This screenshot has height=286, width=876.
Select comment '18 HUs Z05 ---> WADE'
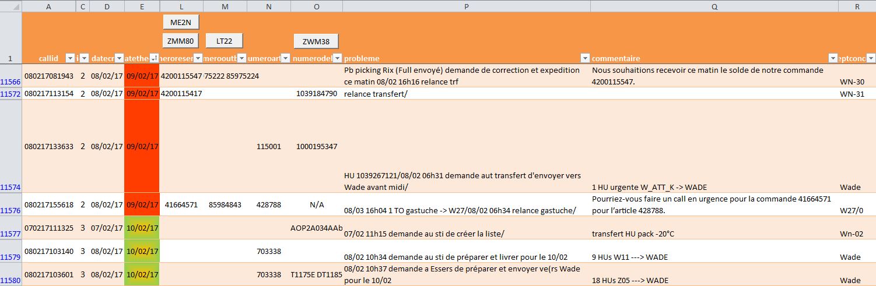point(714,274)
